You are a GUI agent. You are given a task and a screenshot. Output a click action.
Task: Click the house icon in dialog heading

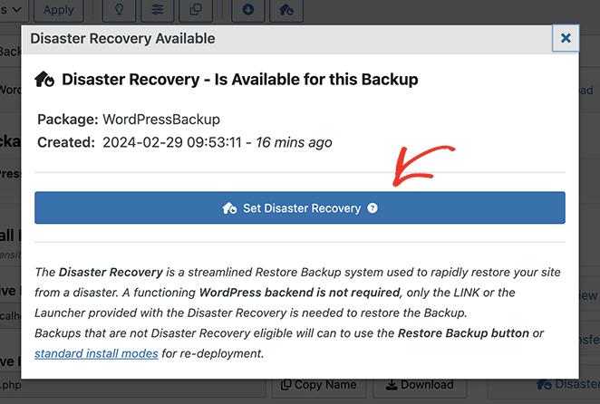(x=45, y=80)
